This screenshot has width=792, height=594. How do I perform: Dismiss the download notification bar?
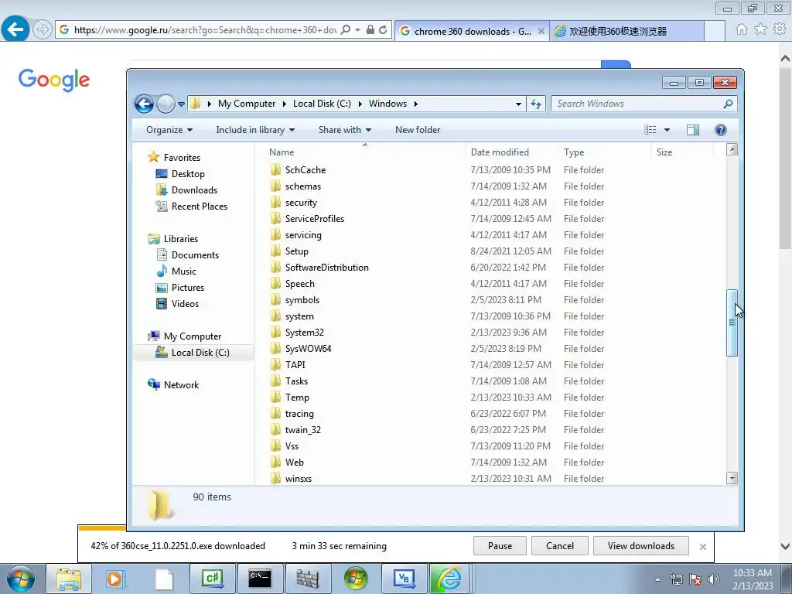coord(702,547)
